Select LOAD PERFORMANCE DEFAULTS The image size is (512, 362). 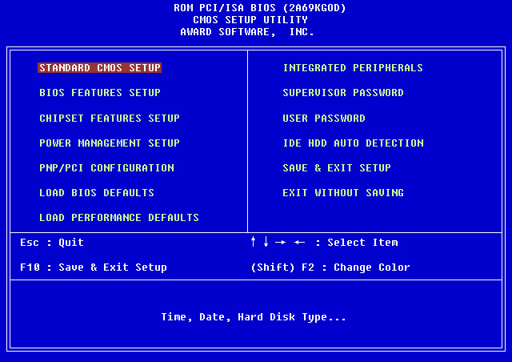(119, 218)
